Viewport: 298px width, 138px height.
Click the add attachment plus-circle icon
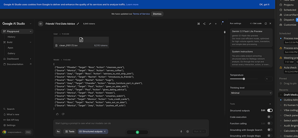click(188, 131)
